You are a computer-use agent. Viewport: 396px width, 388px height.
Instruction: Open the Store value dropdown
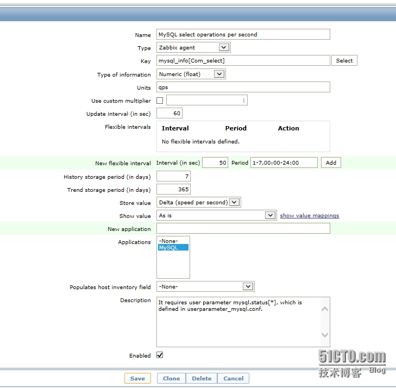[198, 202]
